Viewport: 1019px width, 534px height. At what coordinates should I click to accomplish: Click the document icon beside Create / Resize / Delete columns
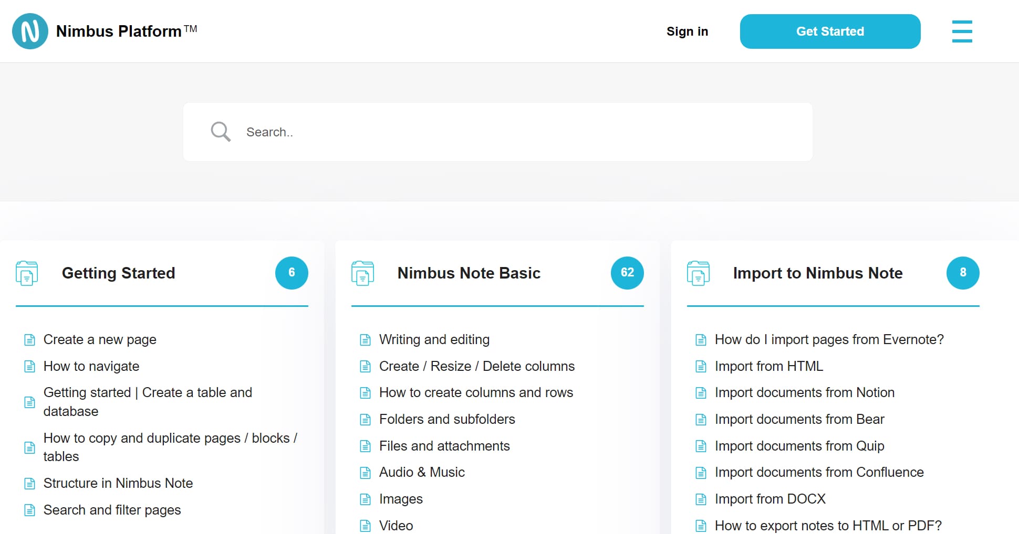[365, 366]
